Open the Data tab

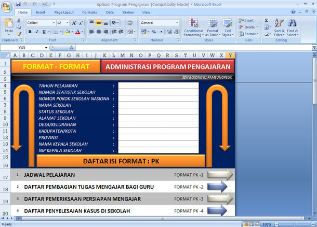click(110, 12)
